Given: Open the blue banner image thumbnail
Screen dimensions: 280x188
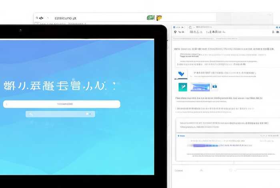Looking at the screenshot, I should tap(200, 87).
